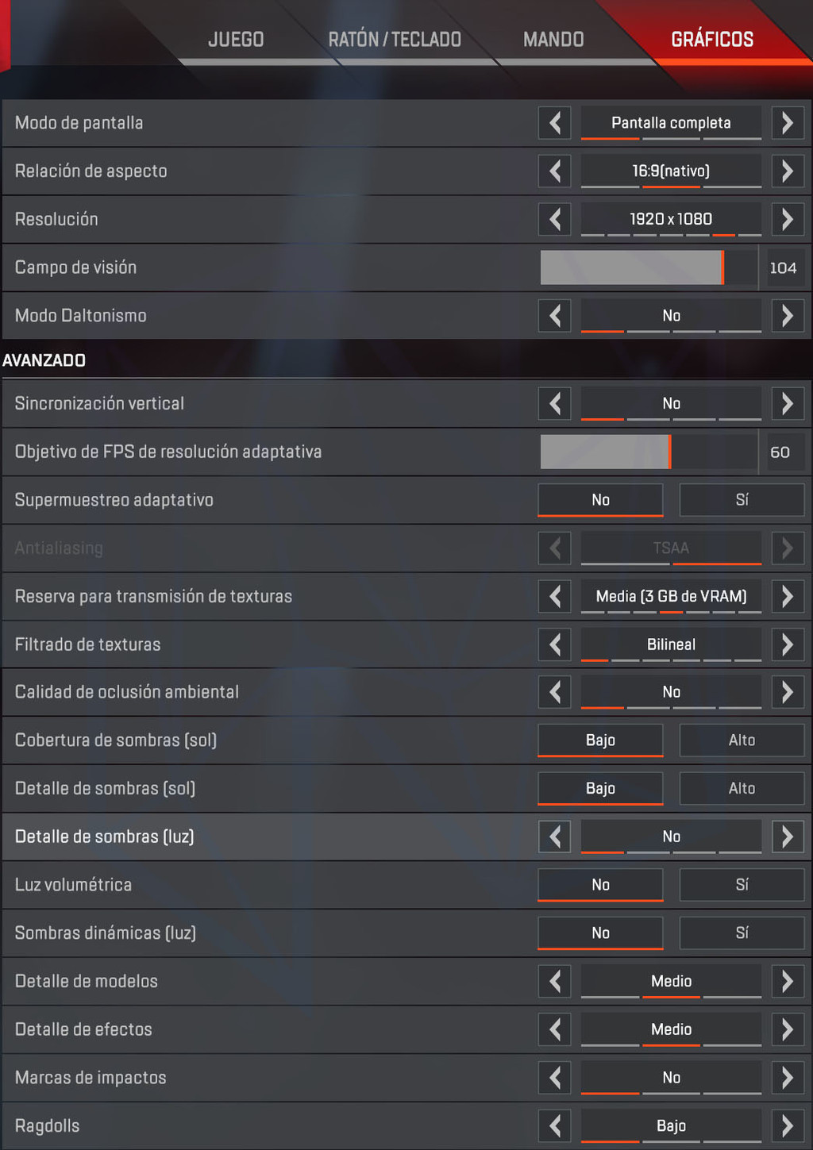Enable Supermuestreo adaptativo with Sí
The image size is (813, 1150).
pos(742,500)
